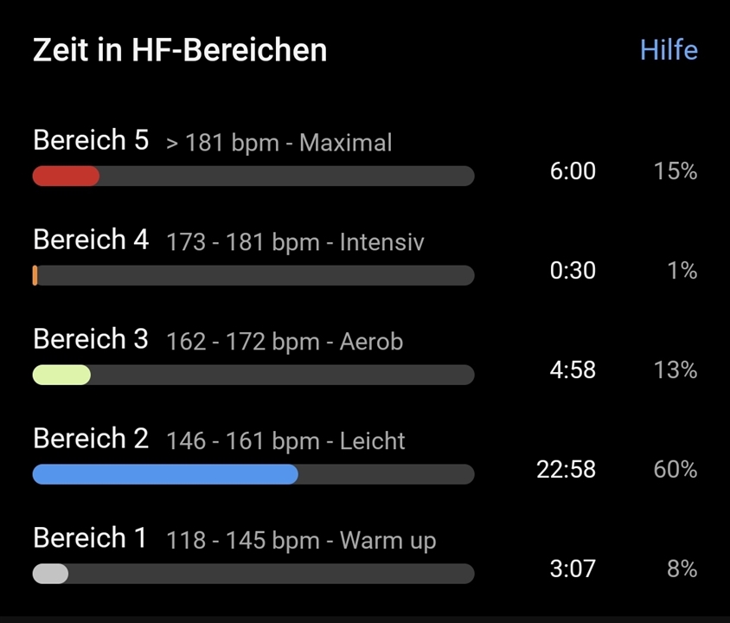Click the 60% value for Leicht zone
The height and width of the screenshot is (623, 730).
pos(675,469)
